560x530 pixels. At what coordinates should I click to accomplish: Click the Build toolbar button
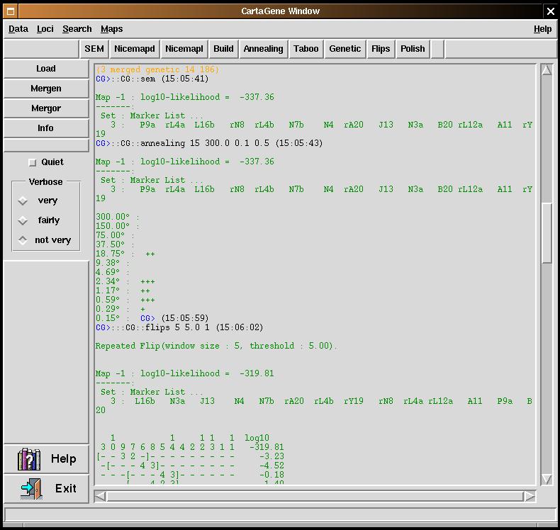click(223, 49)
